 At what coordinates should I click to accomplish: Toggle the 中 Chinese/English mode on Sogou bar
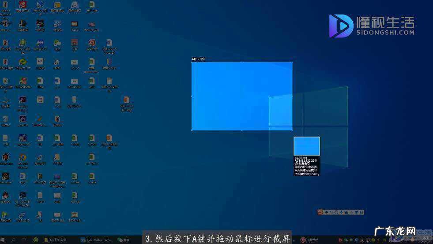click(x=327, y=212)
